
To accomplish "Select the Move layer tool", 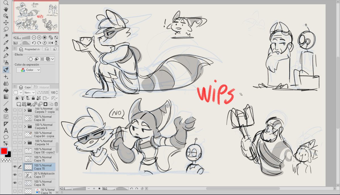I will pyautogui.click(x=6, y=23).
